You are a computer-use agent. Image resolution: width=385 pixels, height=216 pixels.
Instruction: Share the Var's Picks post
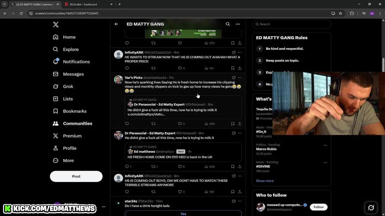click(240, 124)
